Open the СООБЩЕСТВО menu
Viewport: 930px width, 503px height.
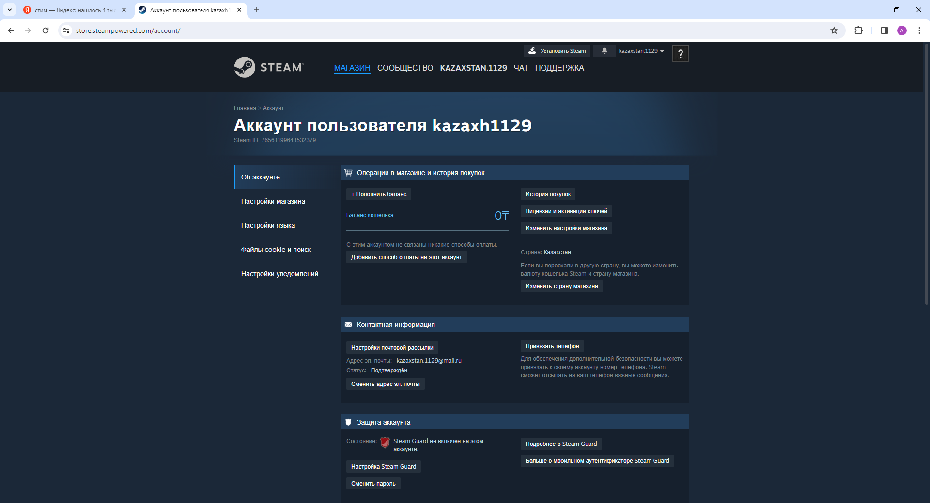pos(405,68)
